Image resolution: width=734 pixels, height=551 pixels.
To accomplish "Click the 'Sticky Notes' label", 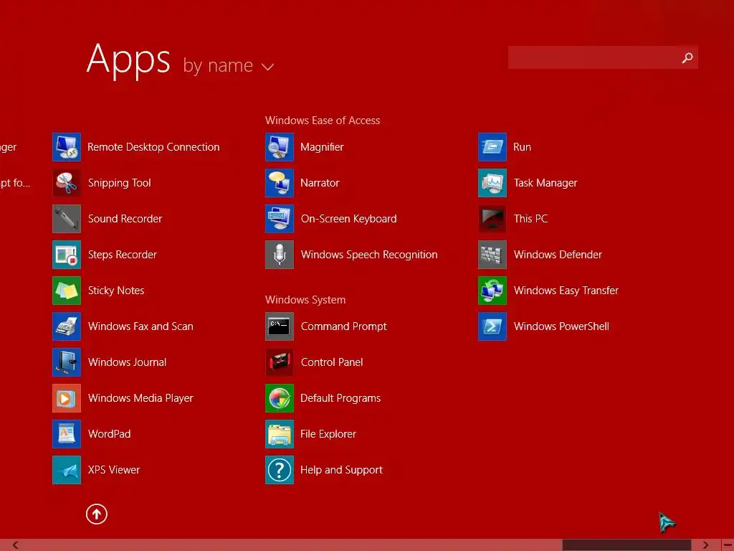I will point(116,291).
